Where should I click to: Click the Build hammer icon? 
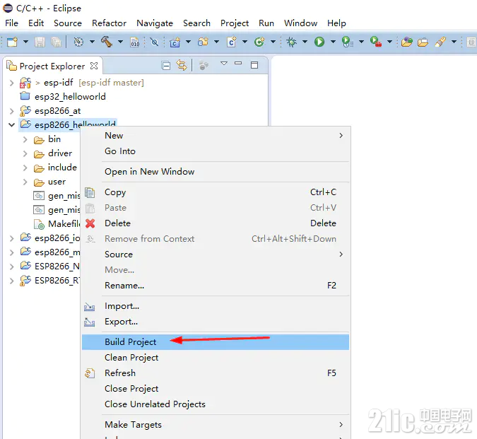(107, 42)
